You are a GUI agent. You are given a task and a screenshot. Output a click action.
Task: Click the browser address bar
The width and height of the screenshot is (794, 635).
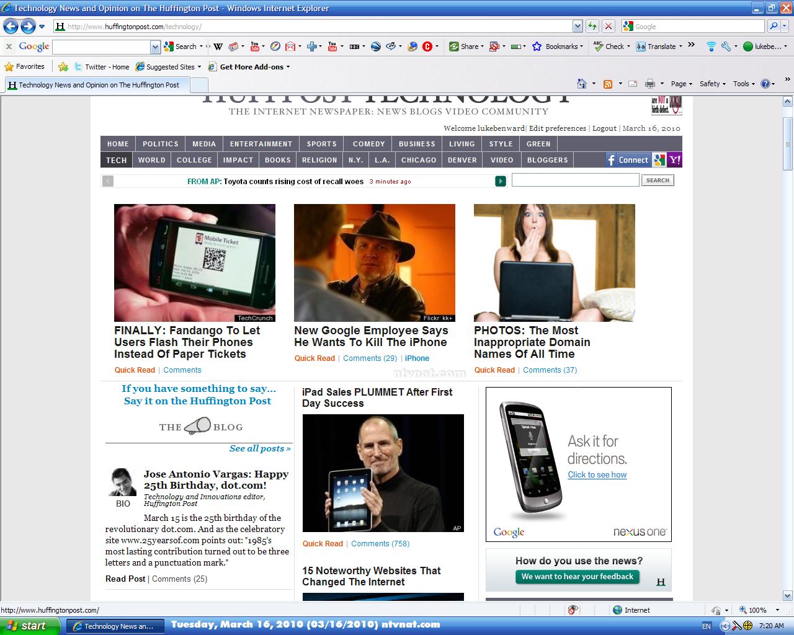pos(313,26)
